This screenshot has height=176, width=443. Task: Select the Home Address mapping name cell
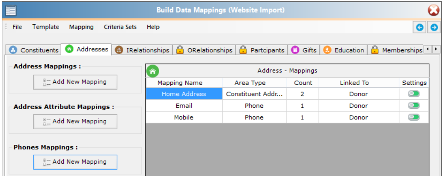tap(184, 94)
